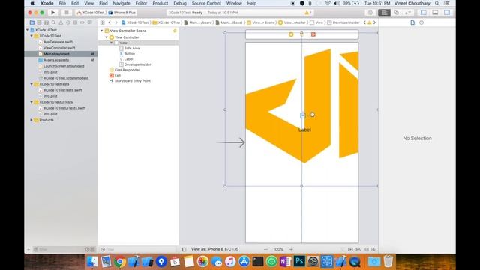Screen dimensions: 480x270
Task: Toggle the Inspectors panel visibility
Action: click(x=447, y=13)
